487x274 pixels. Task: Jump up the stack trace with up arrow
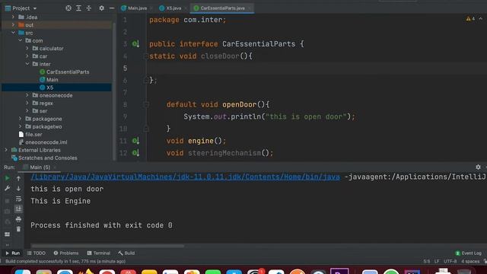point(18,178)
